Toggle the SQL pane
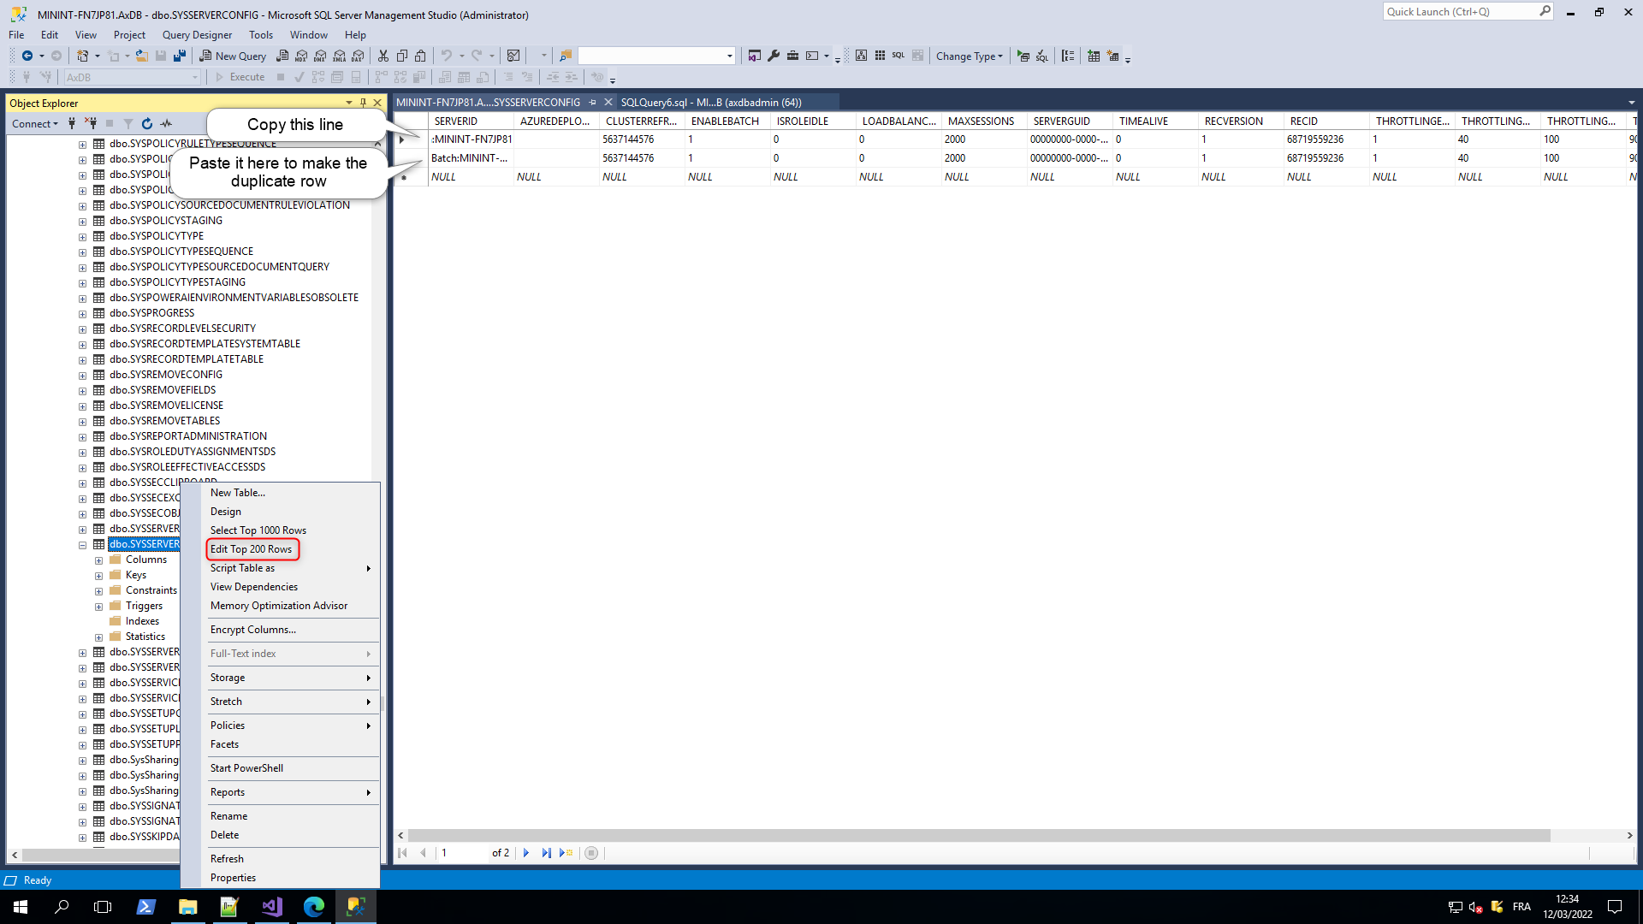This screenshot has height=924, width=1643. click(x=897, y=56)
